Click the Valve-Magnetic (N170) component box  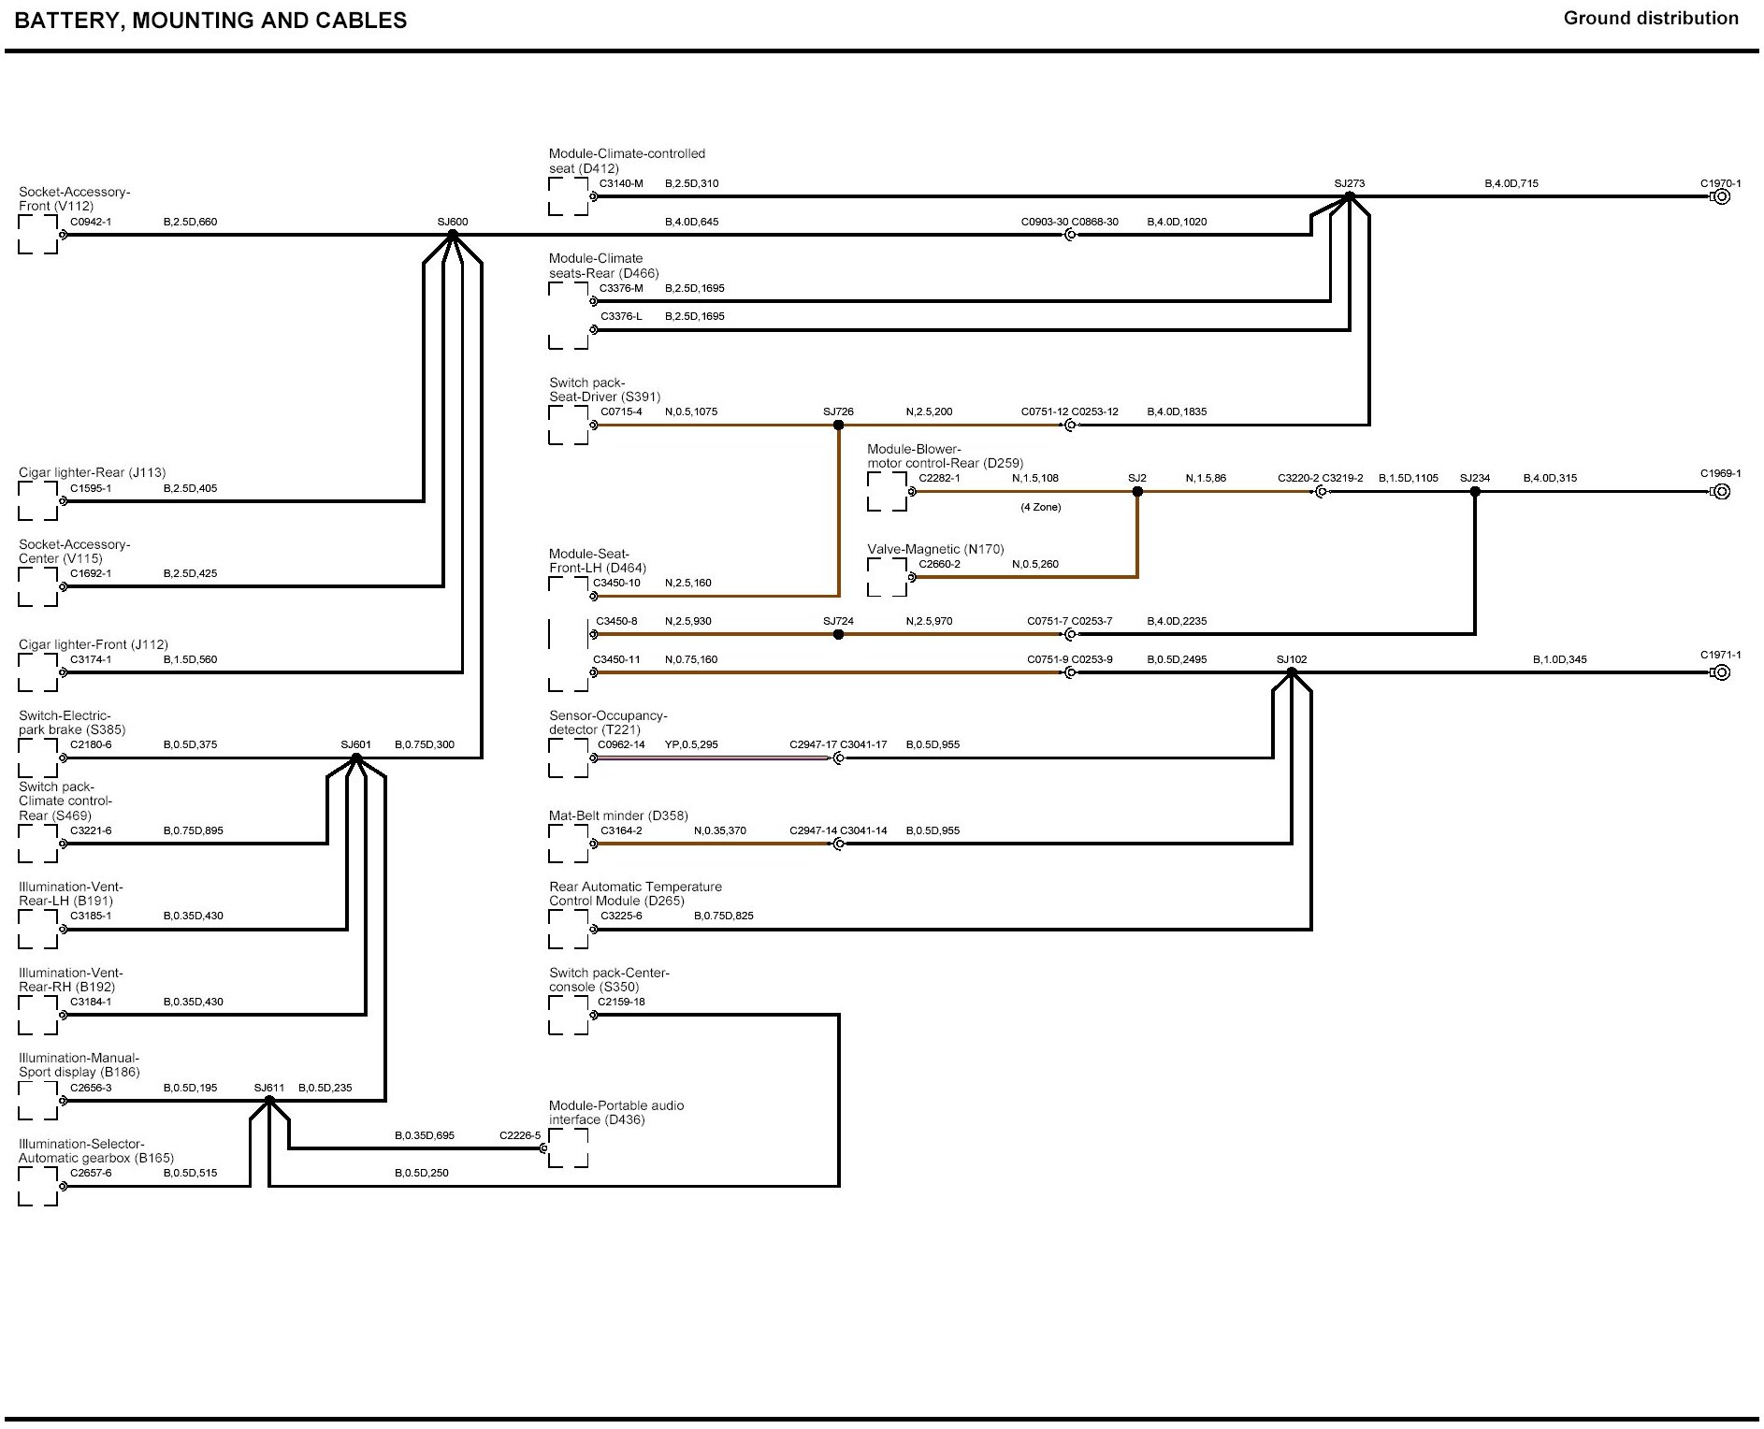click(887, 577)
